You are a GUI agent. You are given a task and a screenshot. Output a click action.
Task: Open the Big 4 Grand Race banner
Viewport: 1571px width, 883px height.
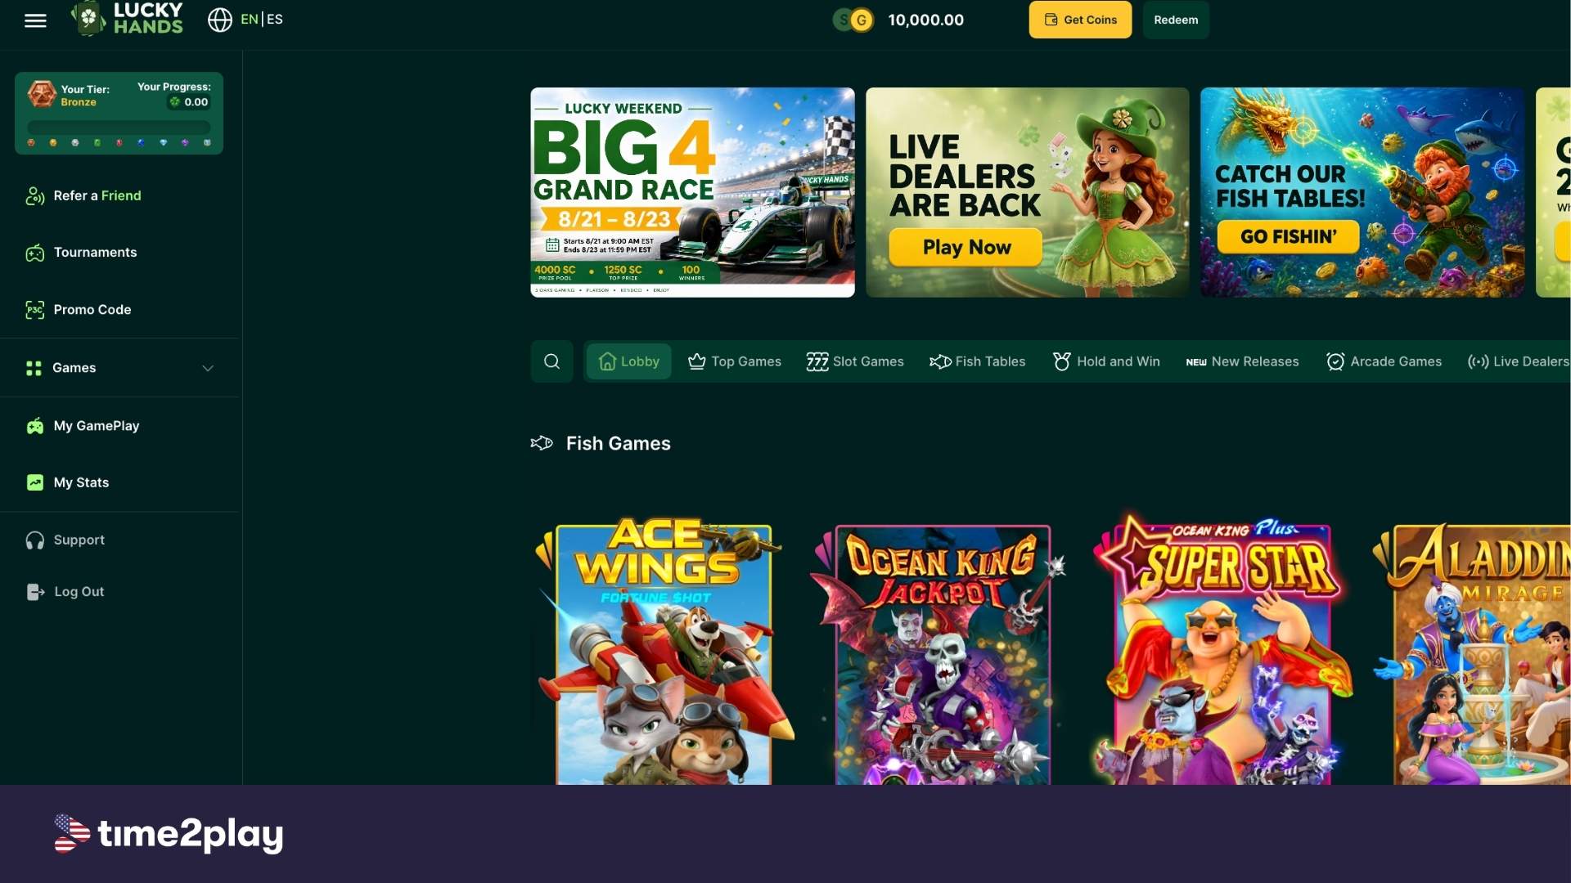pyautogui.click(x=692, y=192)
